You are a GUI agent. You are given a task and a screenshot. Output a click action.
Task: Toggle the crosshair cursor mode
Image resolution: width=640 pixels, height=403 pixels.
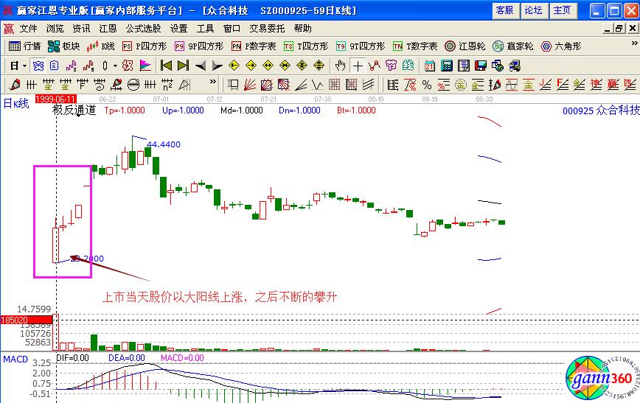(x=358, y=65)
